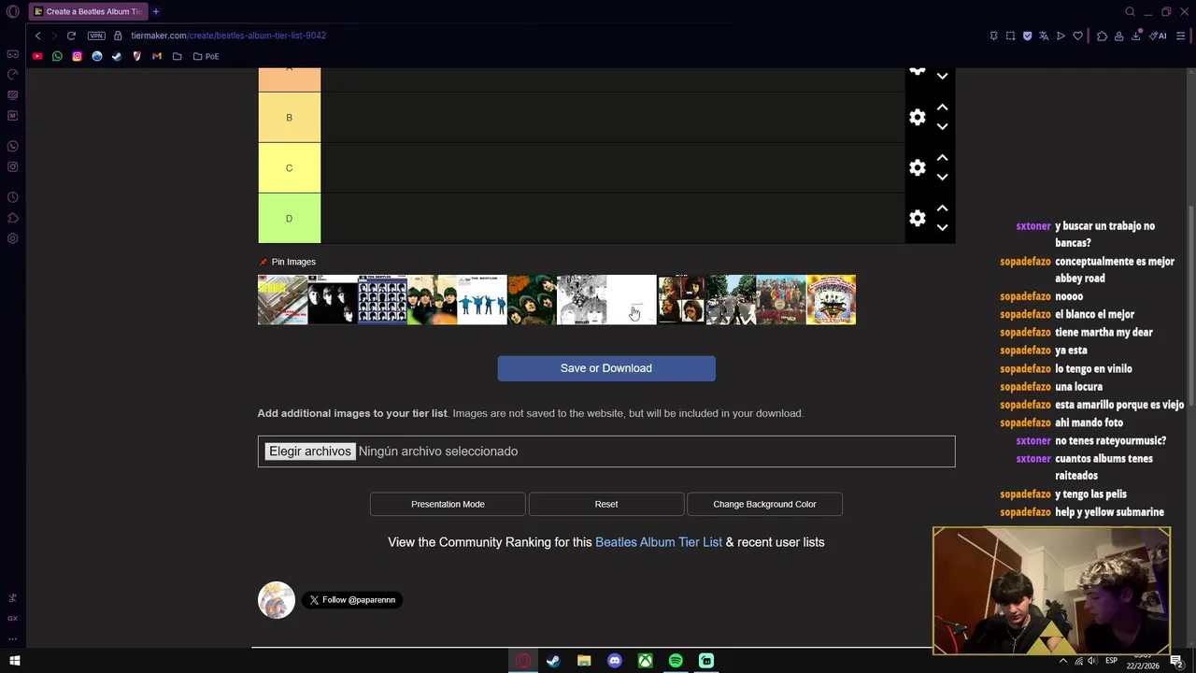This screenshot has width=1196, height=673.
Task: Open File Explorer from the taskbar
Action: pos(584,661)
